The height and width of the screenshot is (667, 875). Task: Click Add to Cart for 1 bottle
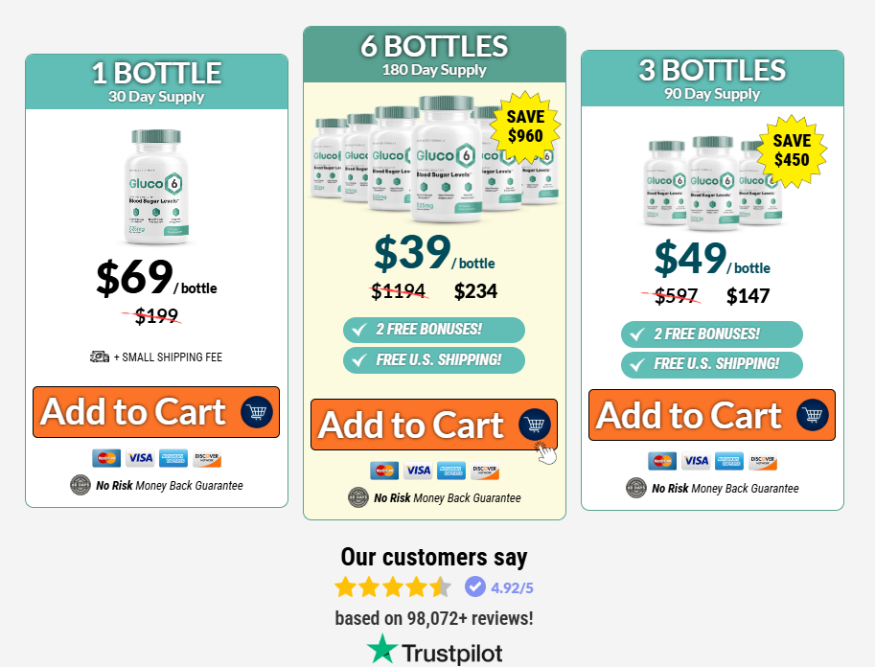coord(155,412)
